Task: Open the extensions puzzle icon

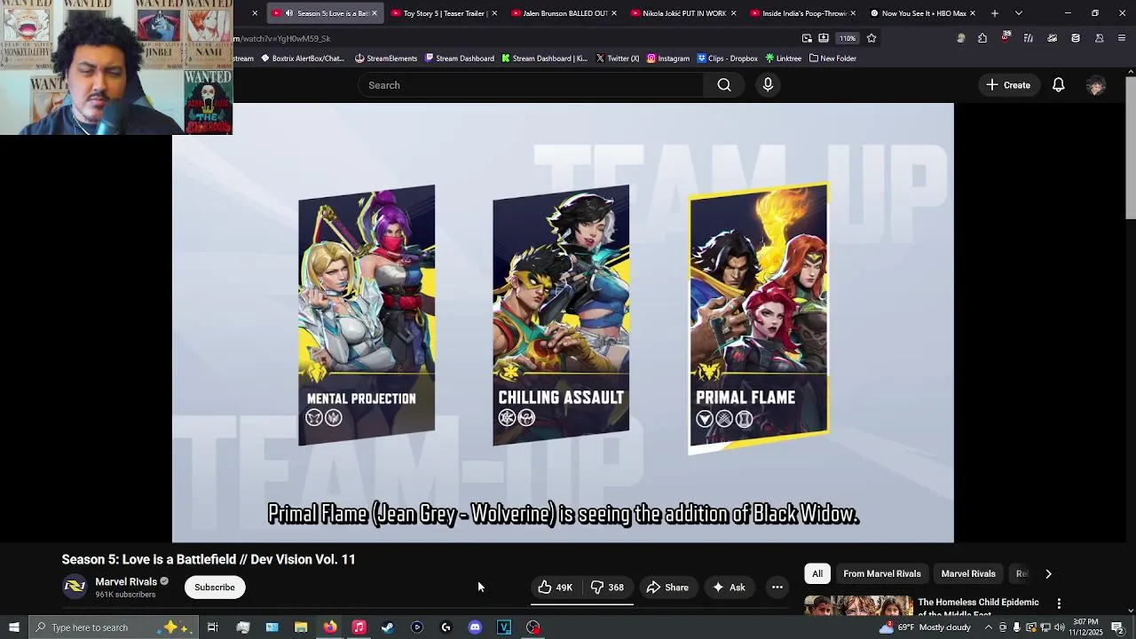Action: tap(982, 38)
